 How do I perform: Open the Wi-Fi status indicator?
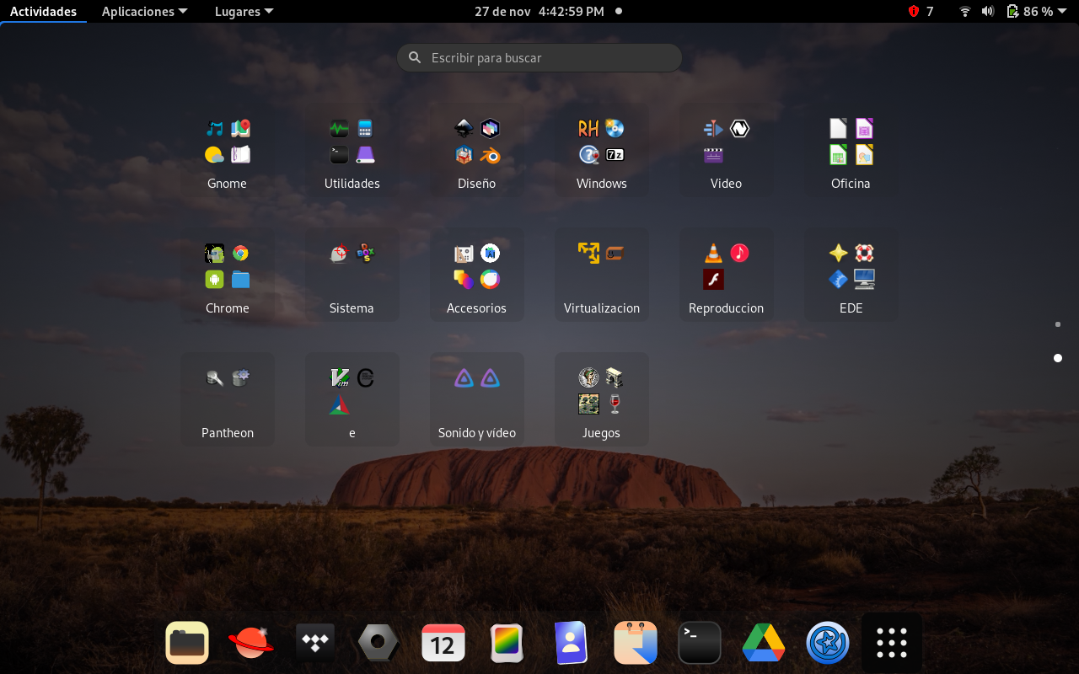(964, 11)
